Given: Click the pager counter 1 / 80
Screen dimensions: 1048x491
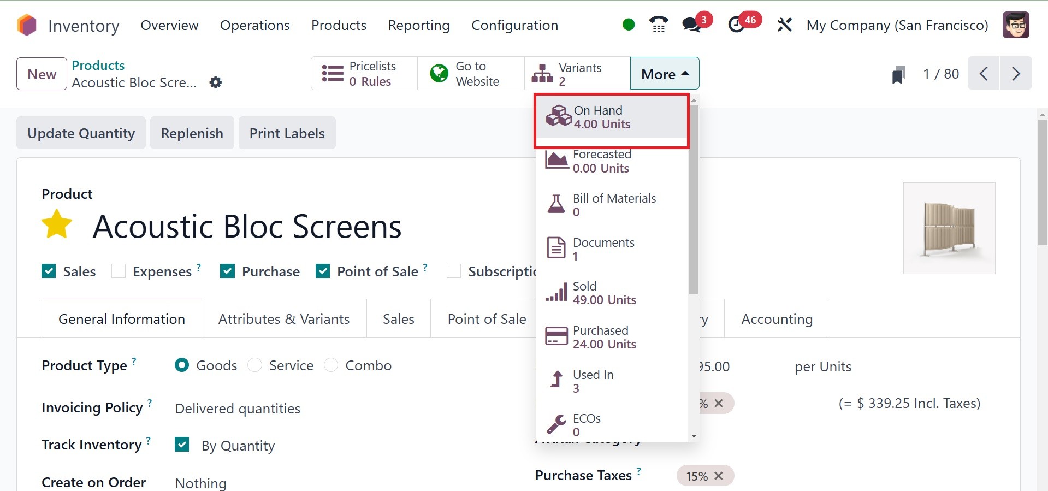Looking at the screenshot, I should (x=941, y=74).
